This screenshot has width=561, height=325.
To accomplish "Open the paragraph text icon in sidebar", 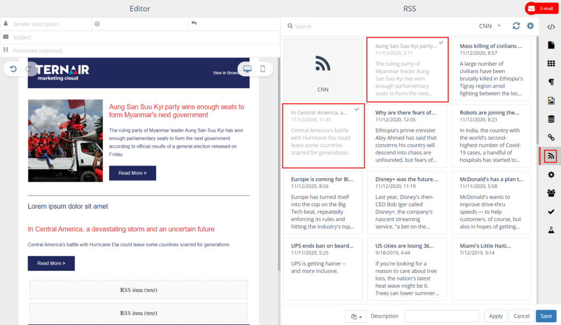I will click(551, 82).
